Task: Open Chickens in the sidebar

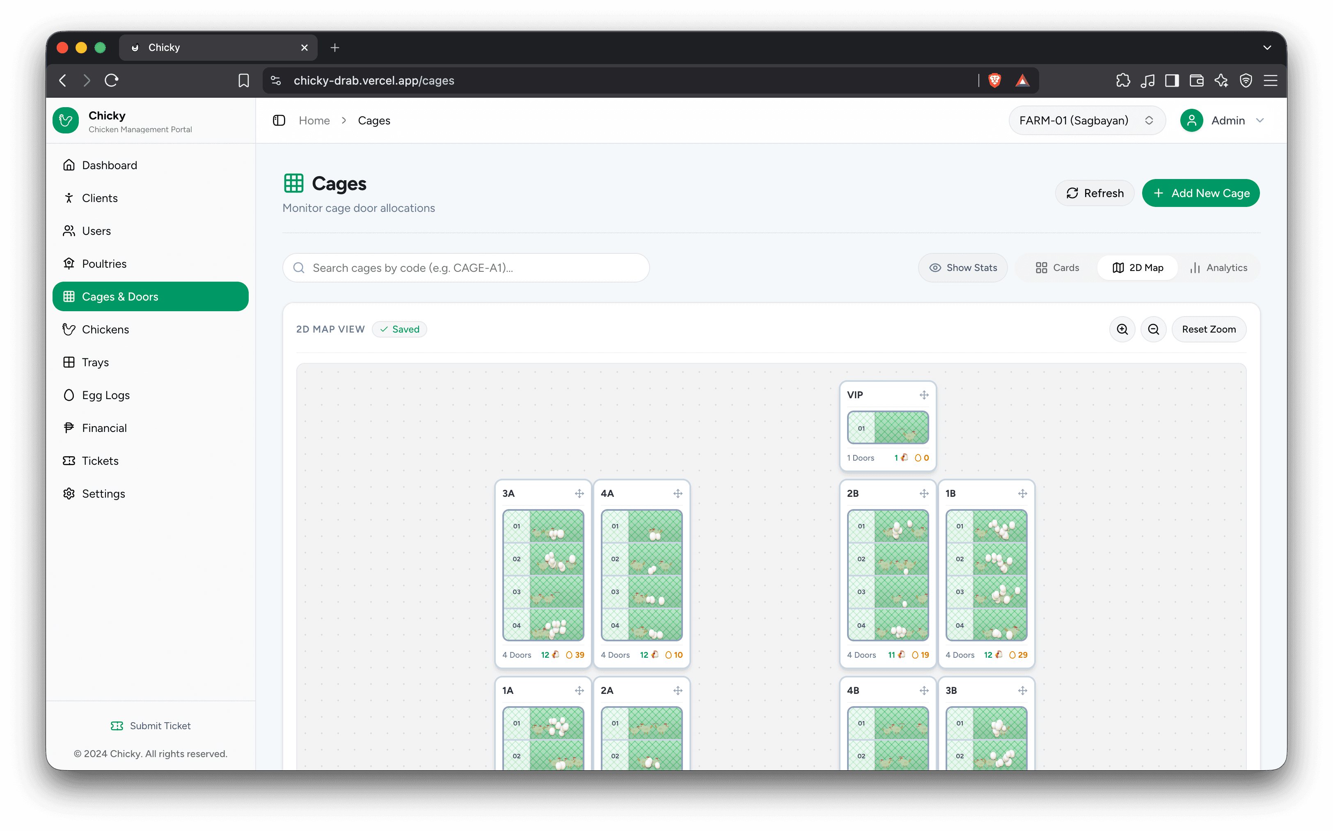Action: click(151, 329)
